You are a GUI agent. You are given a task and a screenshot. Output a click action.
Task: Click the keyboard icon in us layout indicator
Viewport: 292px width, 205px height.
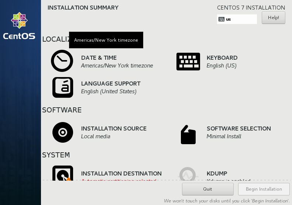pos(221,19)
